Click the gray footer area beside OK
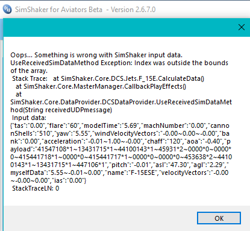Viewport: 250px width, 231px height. pos(101,218)
